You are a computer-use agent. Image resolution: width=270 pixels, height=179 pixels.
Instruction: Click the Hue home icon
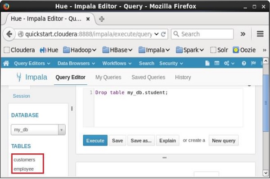coord(6,64)
